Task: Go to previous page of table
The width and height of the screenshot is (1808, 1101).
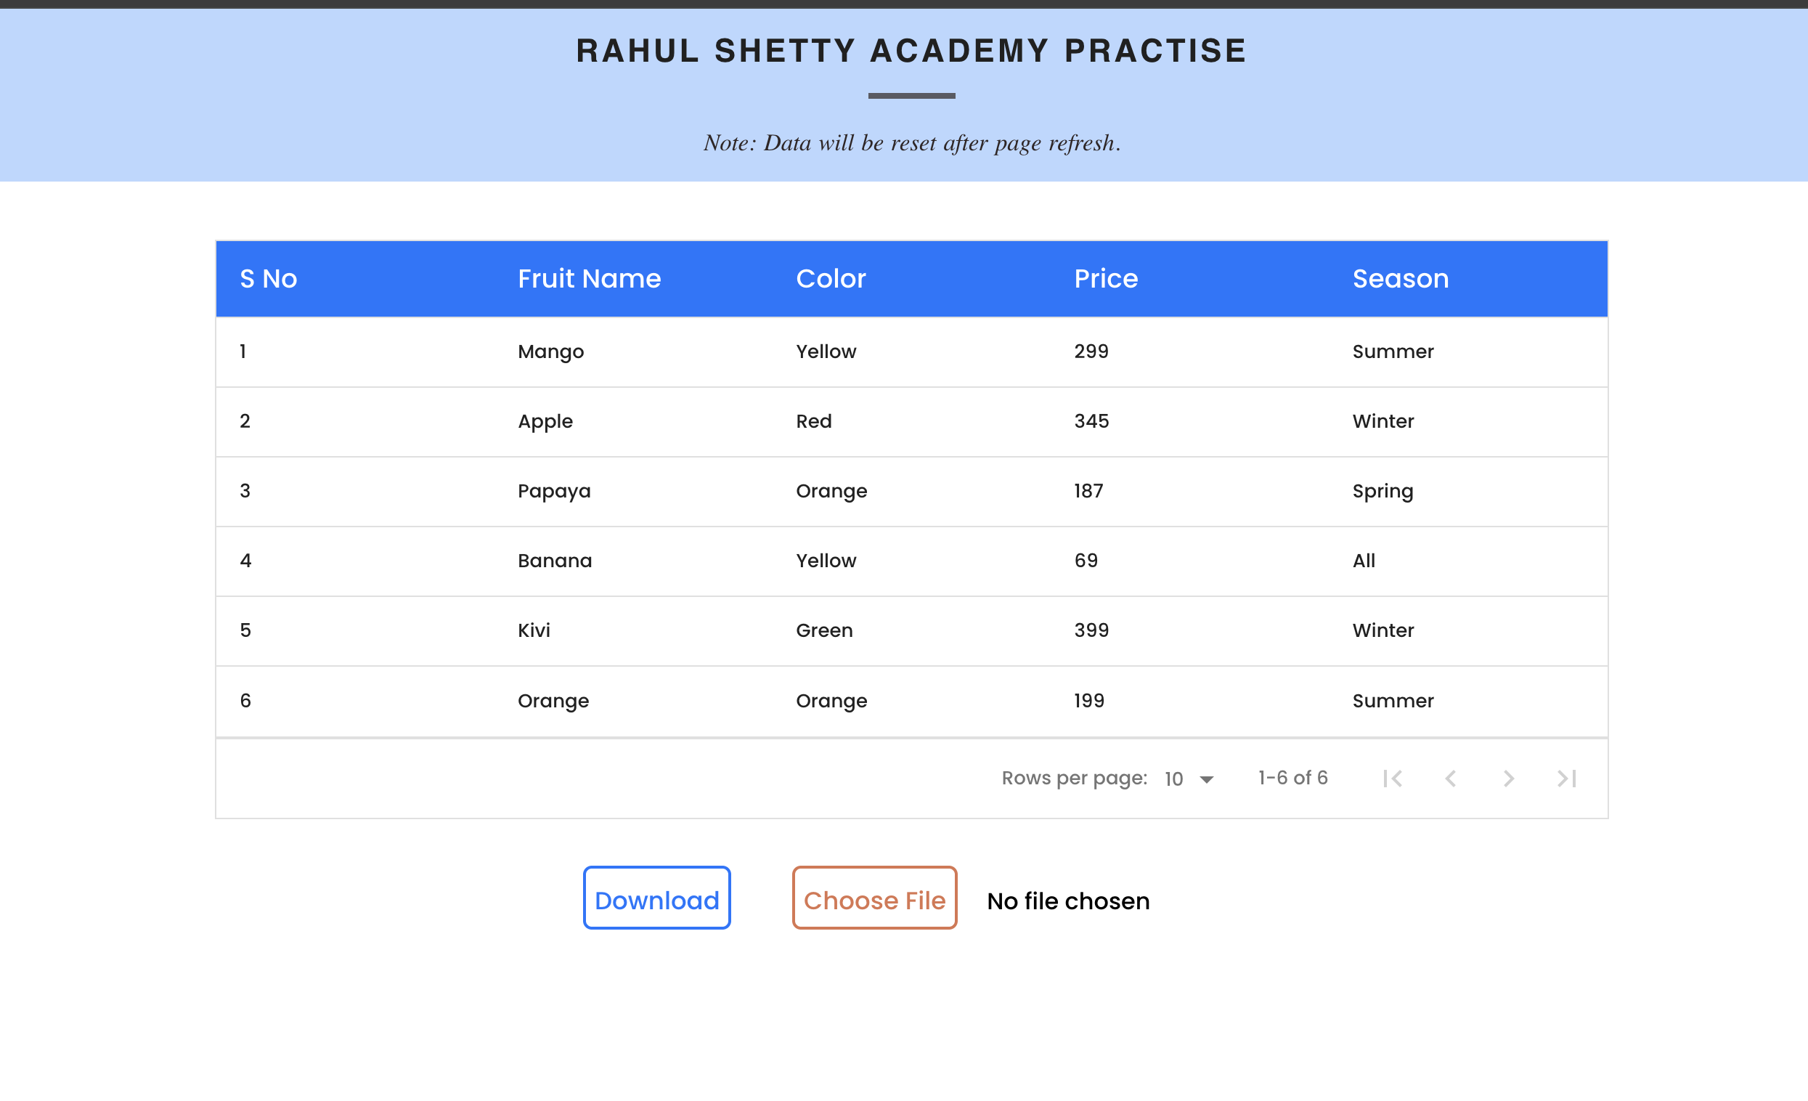Action: point(1450,779)
